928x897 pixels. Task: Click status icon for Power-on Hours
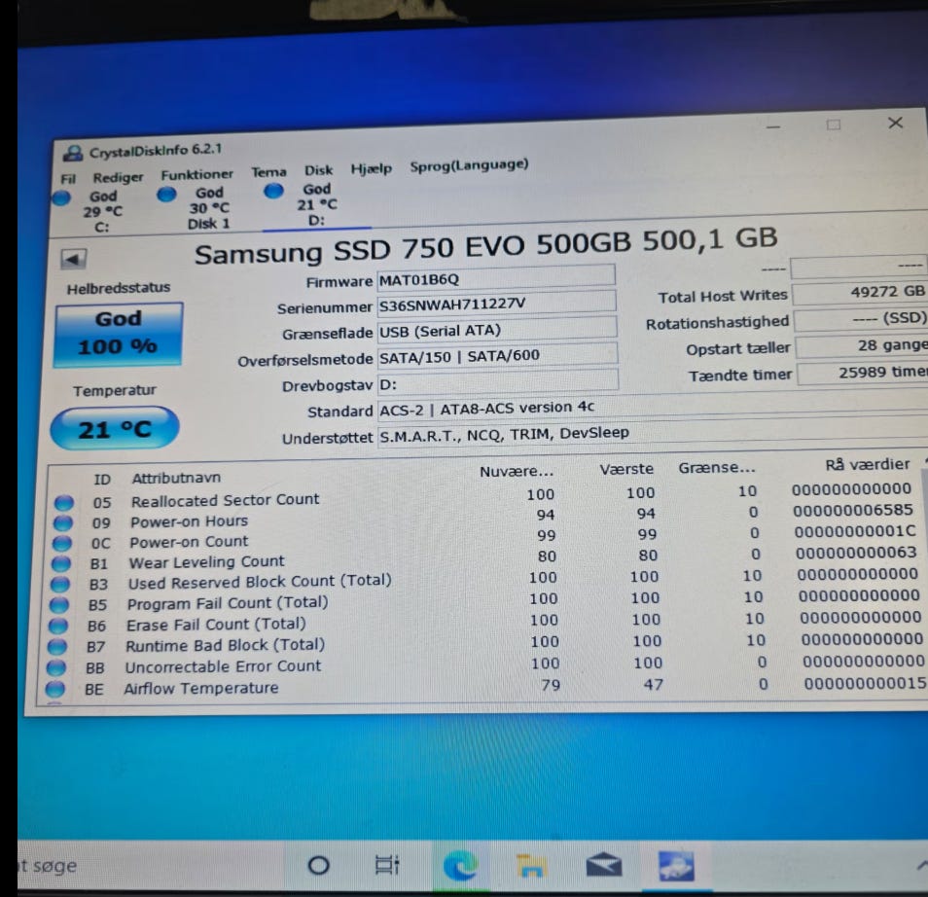coord(62,523)
